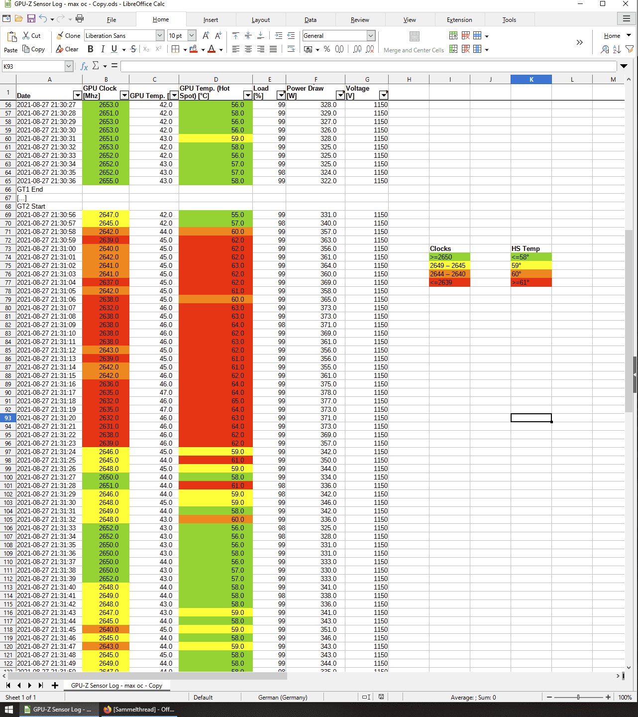Open number format General dropdown
Viewport: 638px width, 717px height.
pyautogui.click(x=371, y=36)
